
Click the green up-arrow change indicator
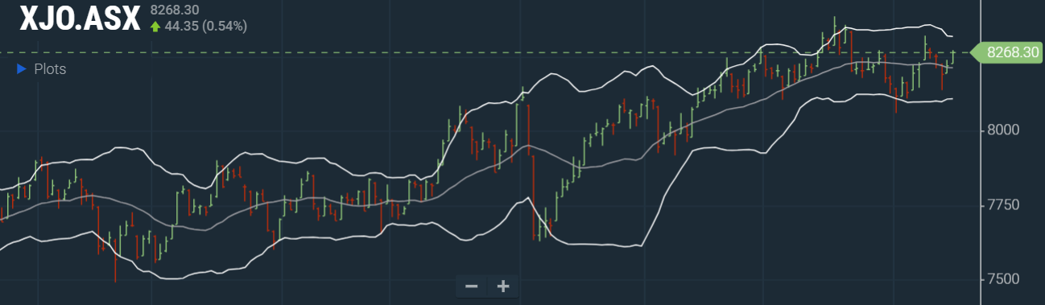155,27
